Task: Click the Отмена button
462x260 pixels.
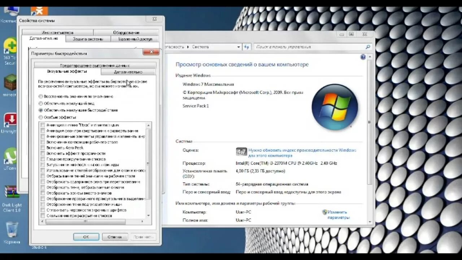Action: (x=114, y=237)
